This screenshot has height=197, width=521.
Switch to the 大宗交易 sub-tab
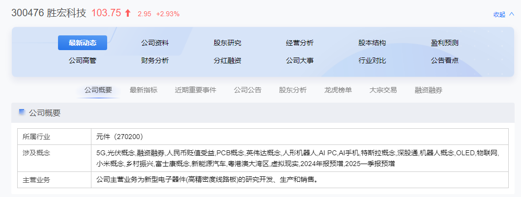pos(383,90)
